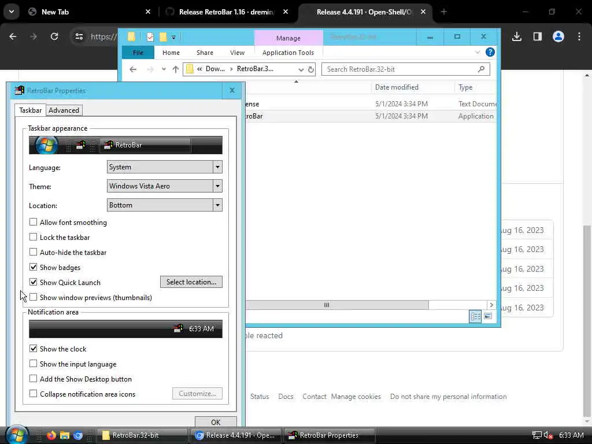Select the Taskbar tab
The height and width of the screenshot is (444, 592).
(30, 110)
